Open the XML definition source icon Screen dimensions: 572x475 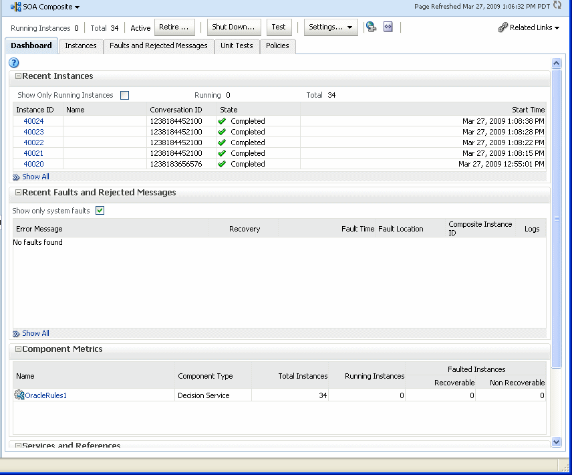click(388, 27)
